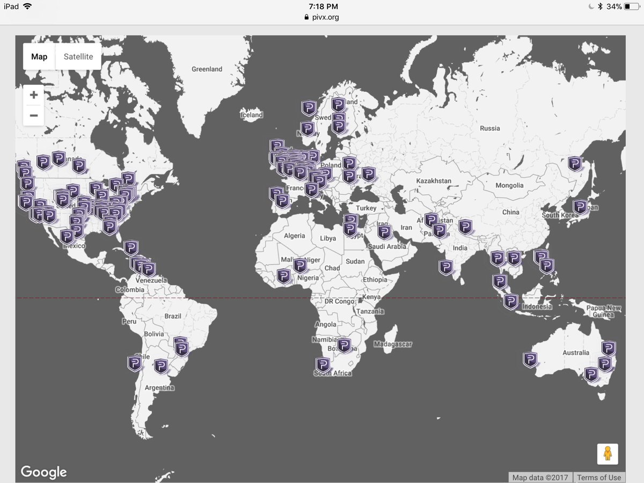Open Street View pegman control
This screenshot has width=644, height=483.
608,454
